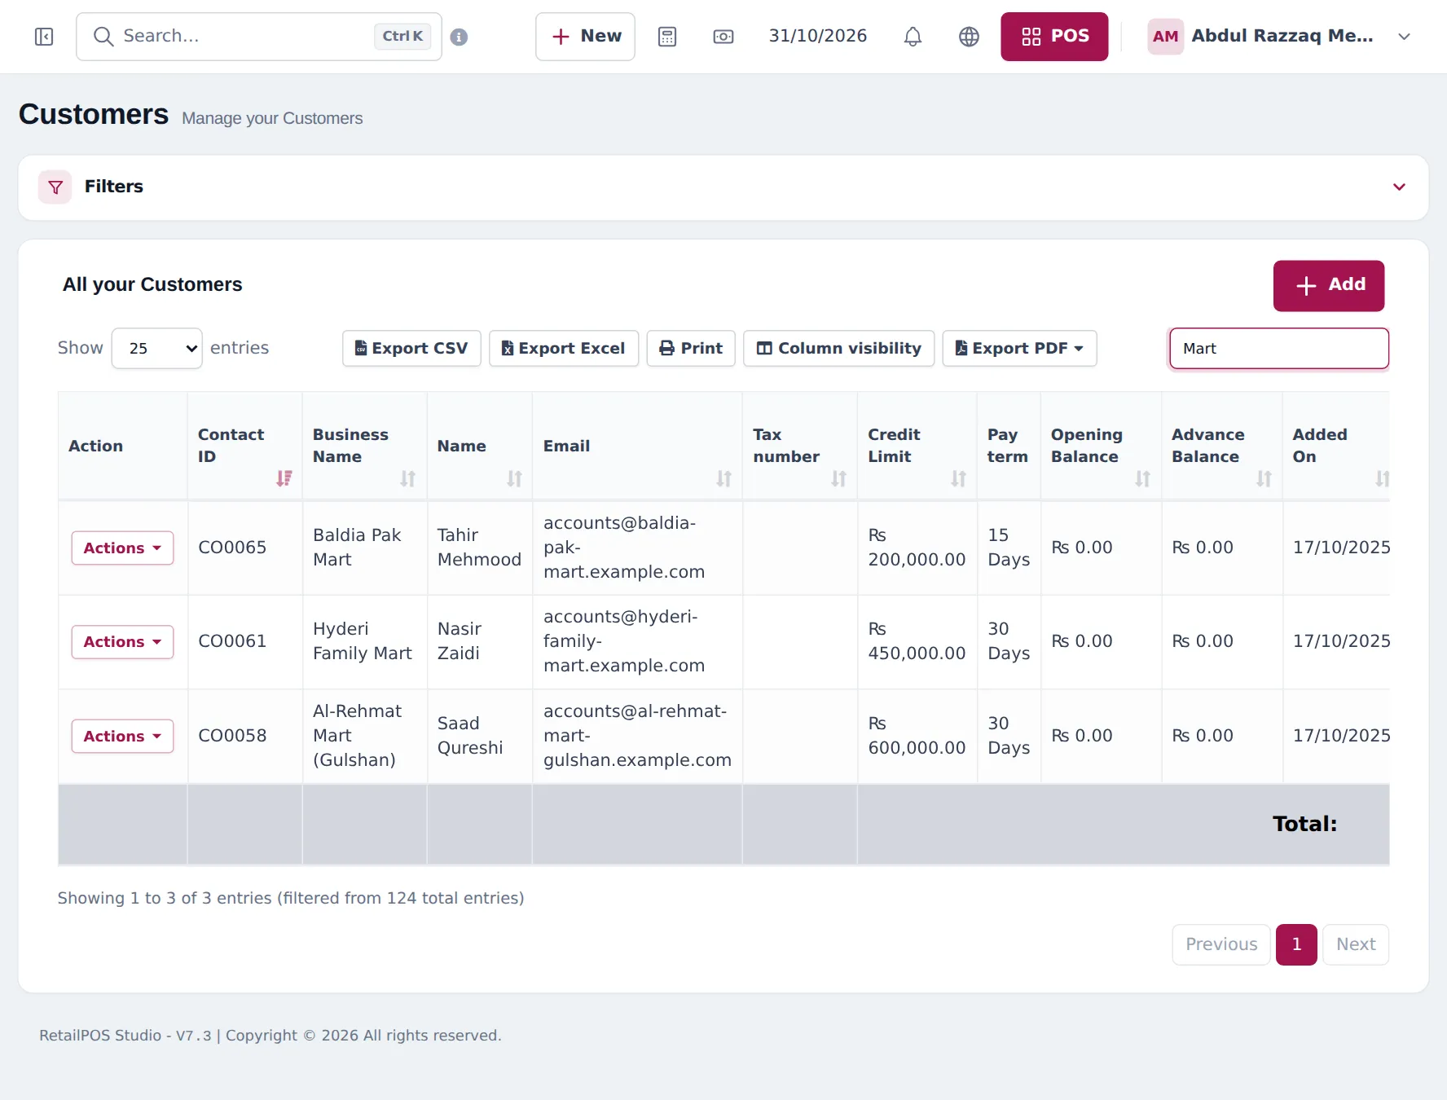Click the New button
Screen dimensions: 1447x1100
click(x=585, y=37)
